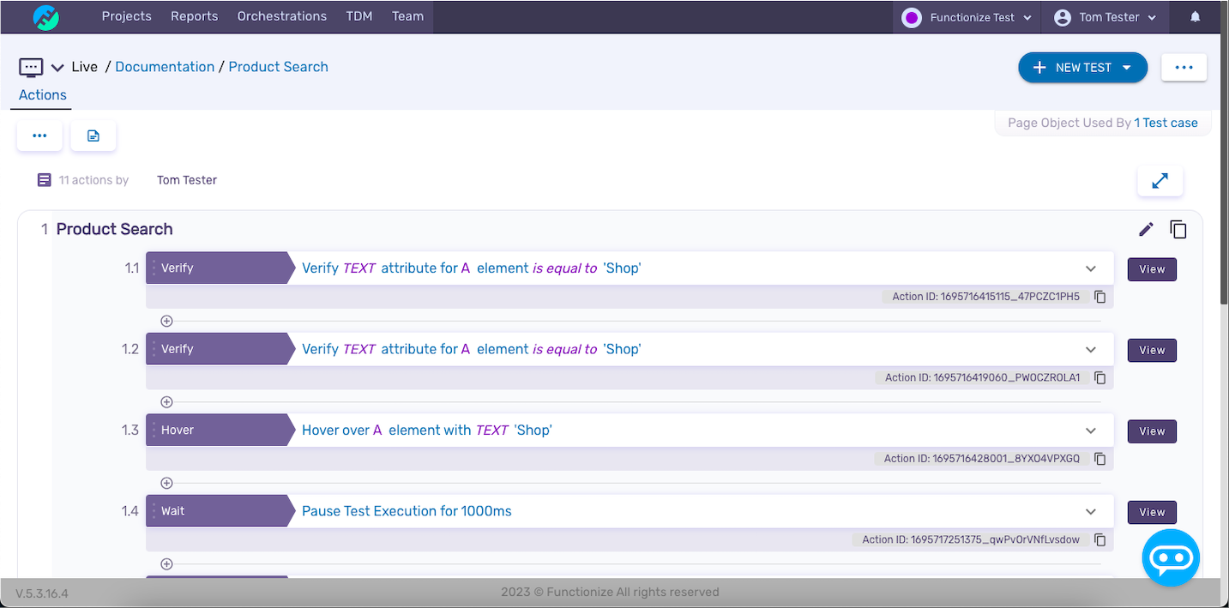Viewport: 1229px width, 608px height.
Task: Click the Verify label of step 1.2
Action: coord(178,349)
